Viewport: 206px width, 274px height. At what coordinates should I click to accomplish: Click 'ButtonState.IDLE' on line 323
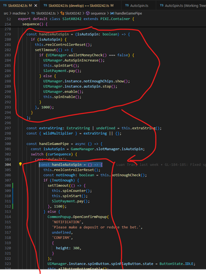tap(176, 264)
